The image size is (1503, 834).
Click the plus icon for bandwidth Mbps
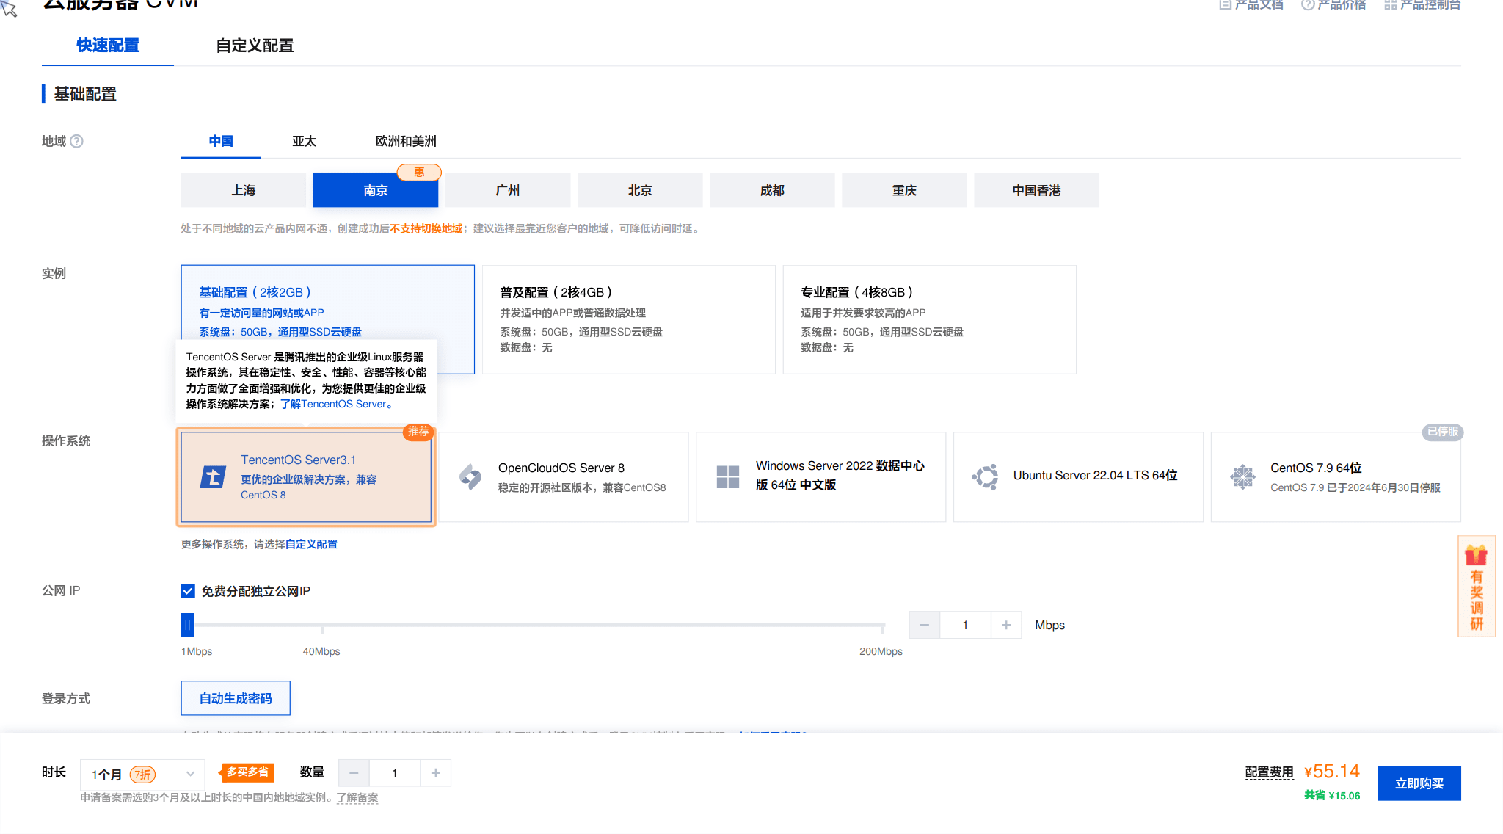pos(1006,625)
